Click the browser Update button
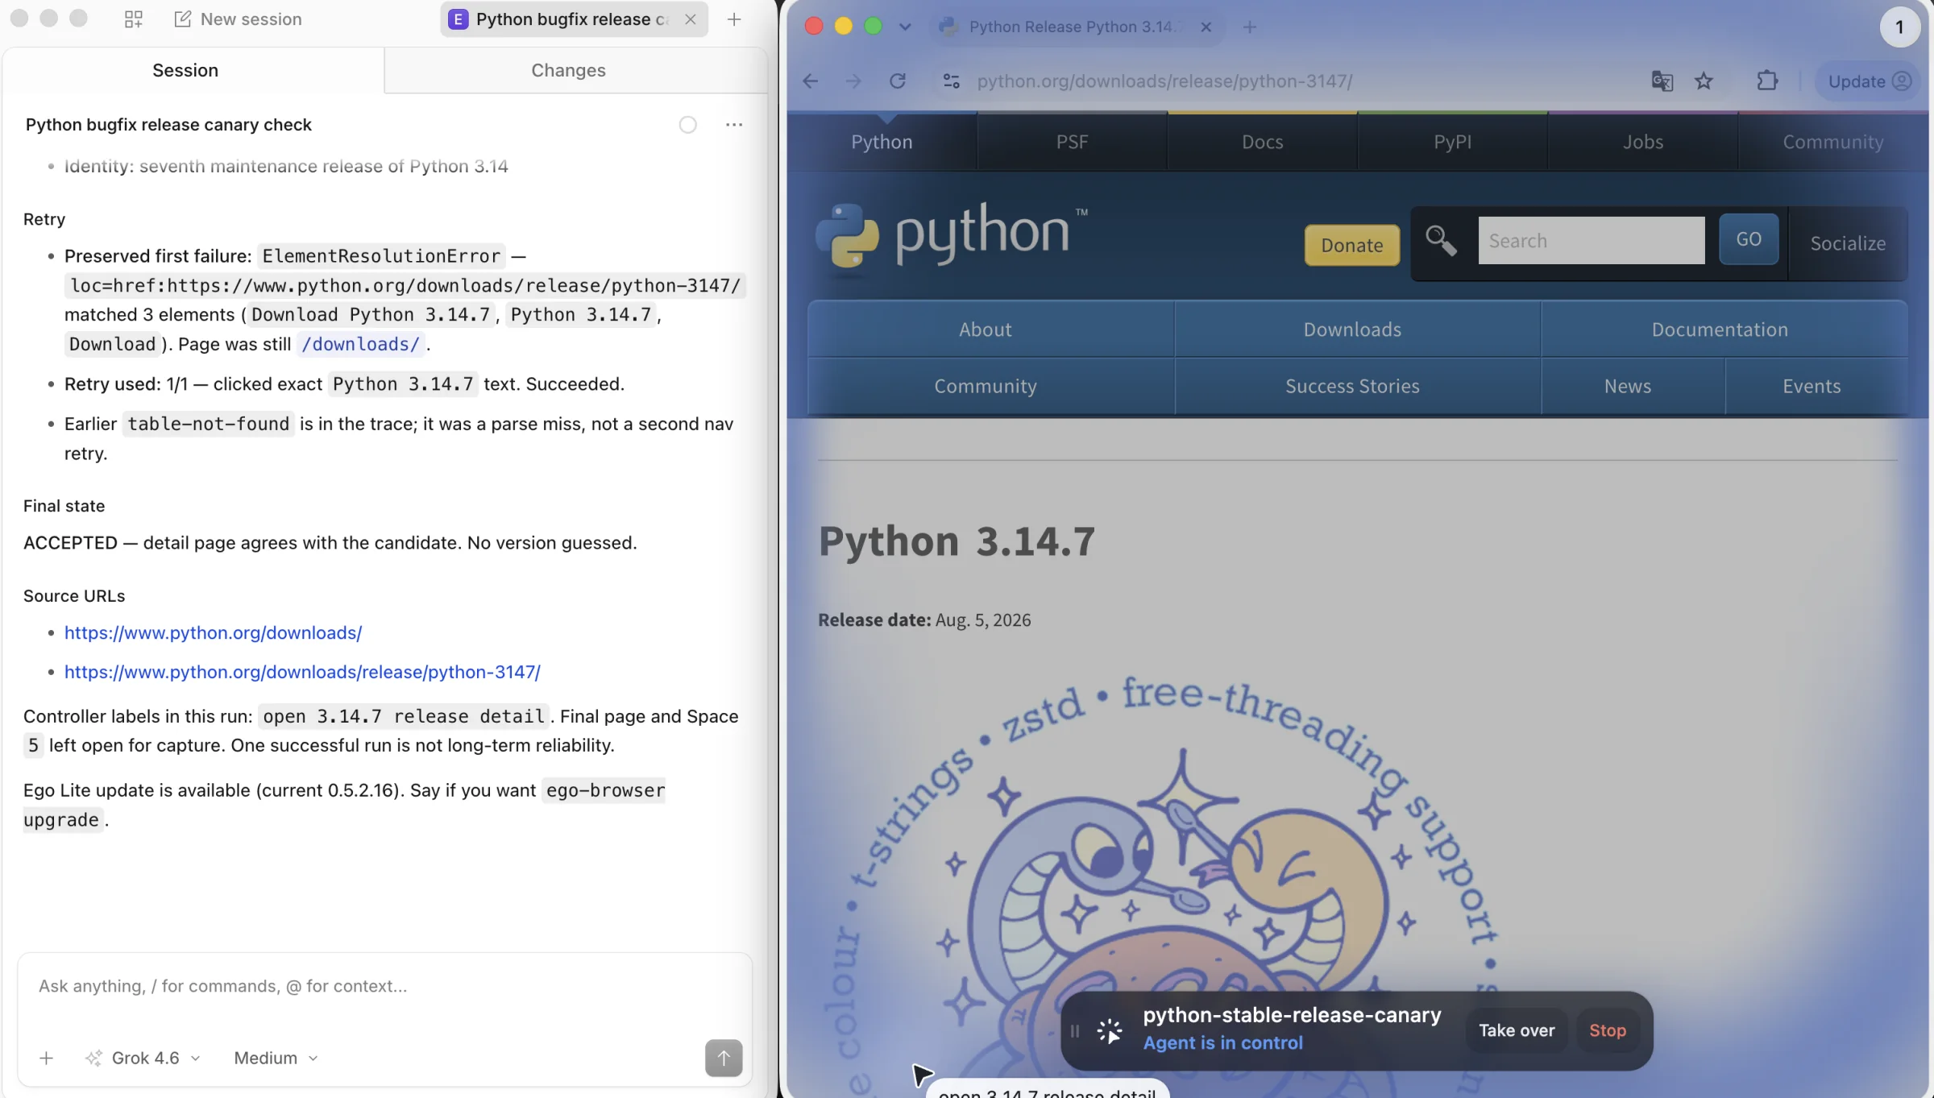 (x=1869, y=81)
